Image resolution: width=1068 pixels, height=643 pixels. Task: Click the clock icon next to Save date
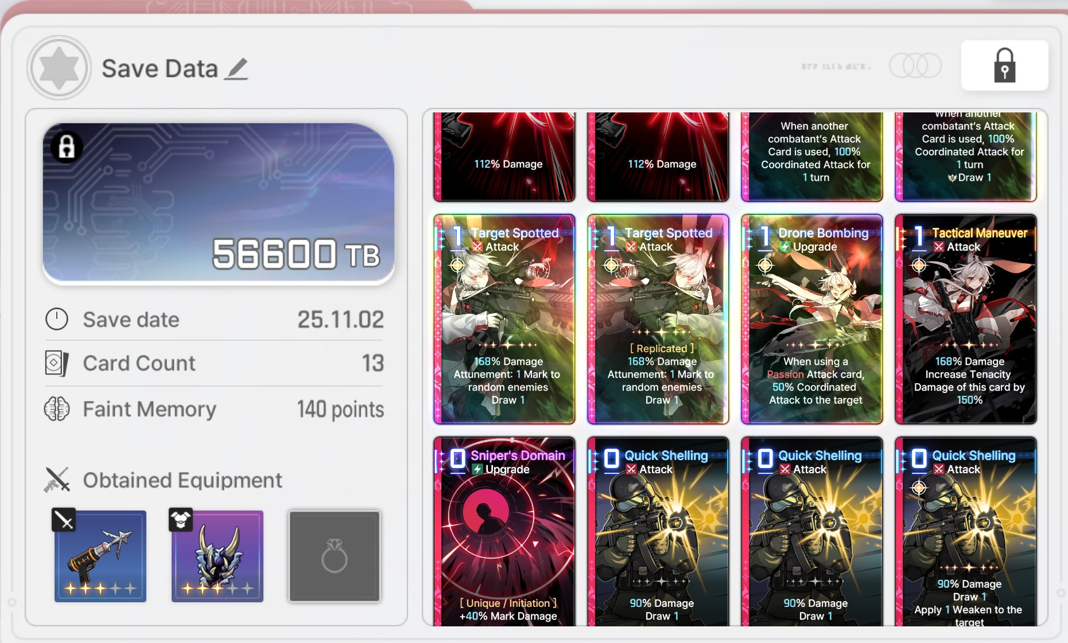point(57,319)
